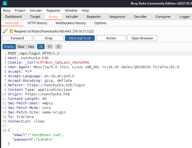Switch to the Decoder tab
This screenshot has height=148, width=192.
click(140, 17)
